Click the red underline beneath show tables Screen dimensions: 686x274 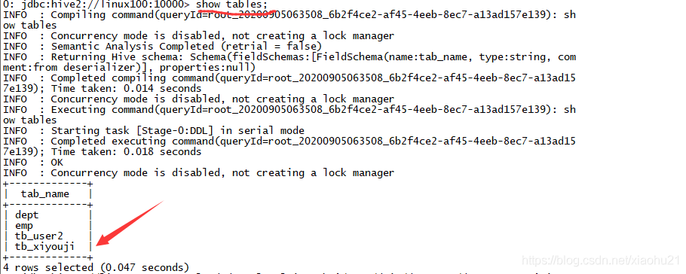235,12
